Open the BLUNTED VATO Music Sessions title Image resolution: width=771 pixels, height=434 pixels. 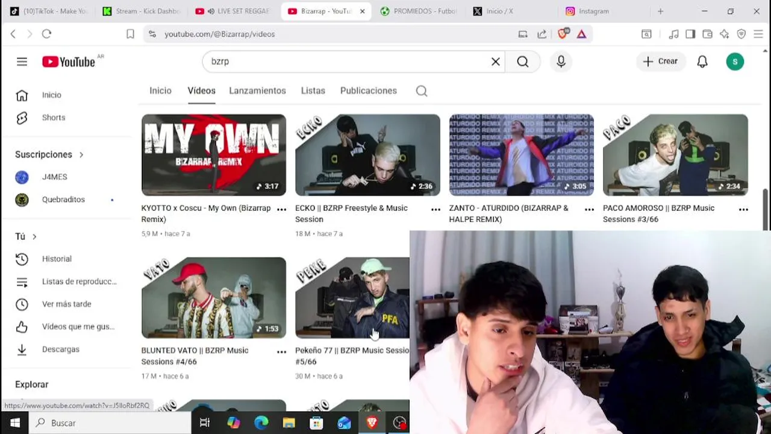point(195,356)
